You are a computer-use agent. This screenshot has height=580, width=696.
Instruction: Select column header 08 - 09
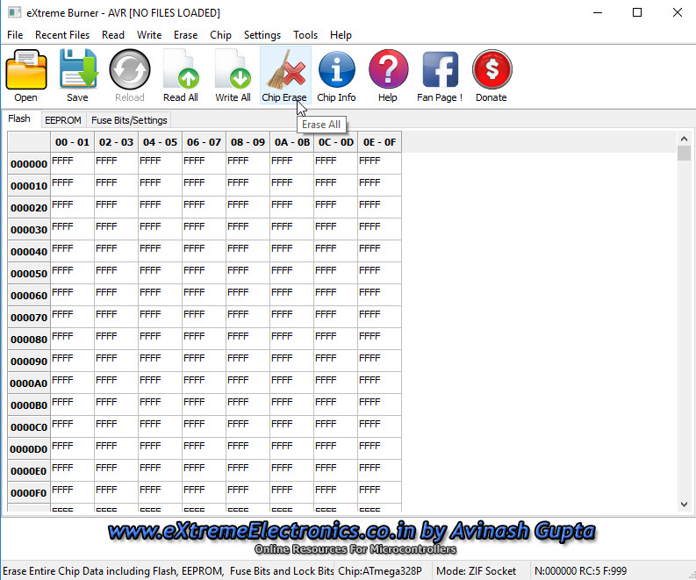(x=248, y=142)
